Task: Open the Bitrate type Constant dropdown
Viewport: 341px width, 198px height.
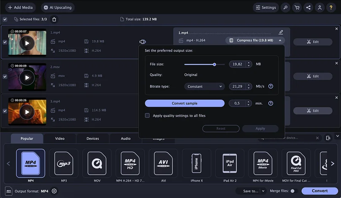Action: point(204,86)
